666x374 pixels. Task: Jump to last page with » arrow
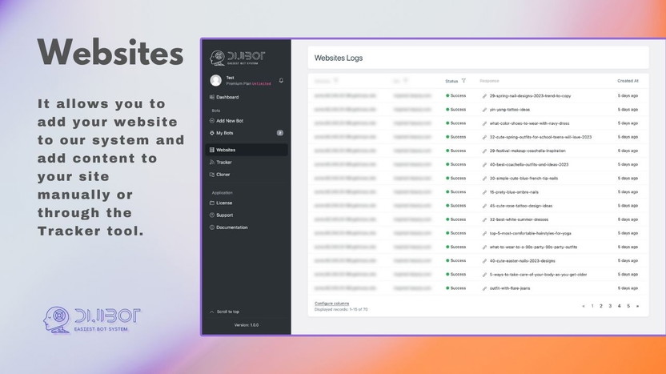coord(638,306)
